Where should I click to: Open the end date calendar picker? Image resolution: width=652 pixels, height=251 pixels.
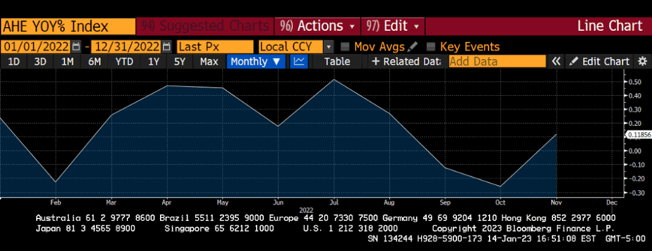167,46
